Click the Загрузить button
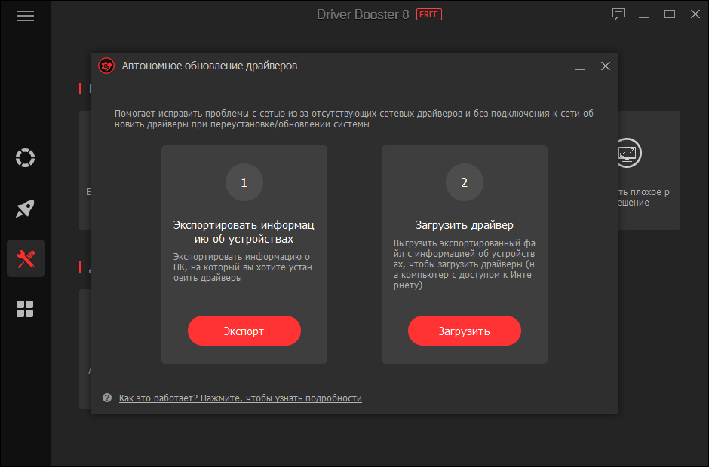The width and height of the screenshot is (709, 467). [x=465, y=331]
